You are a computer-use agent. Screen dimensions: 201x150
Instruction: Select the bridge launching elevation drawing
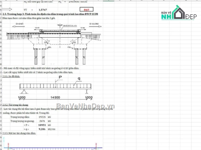(54, 44)
